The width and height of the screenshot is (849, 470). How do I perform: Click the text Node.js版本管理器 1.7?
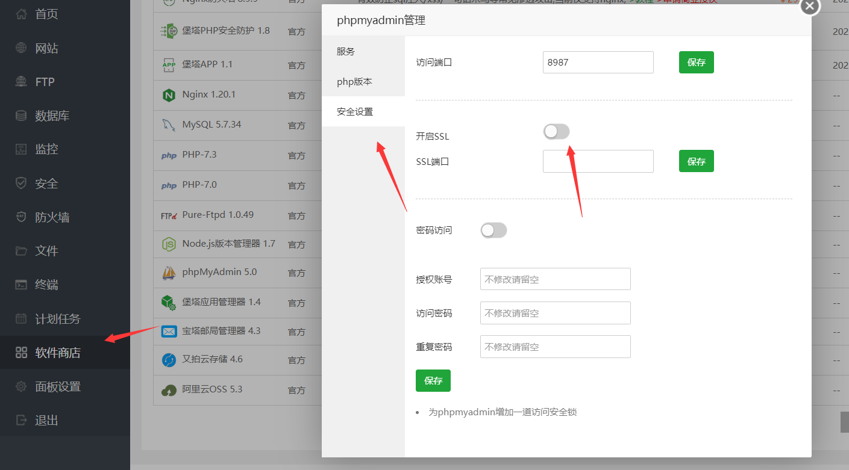228,243
